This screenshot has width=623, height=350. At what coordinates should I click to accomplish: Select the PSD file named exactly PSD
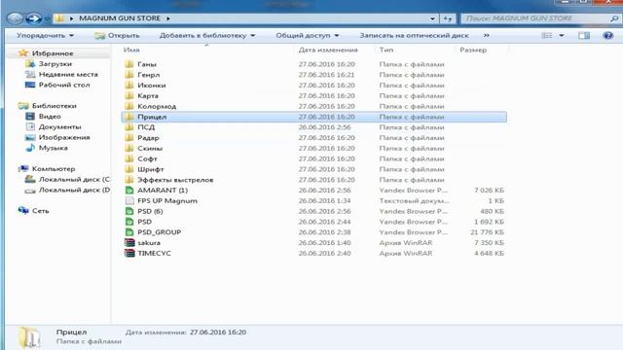click(145, 222)
